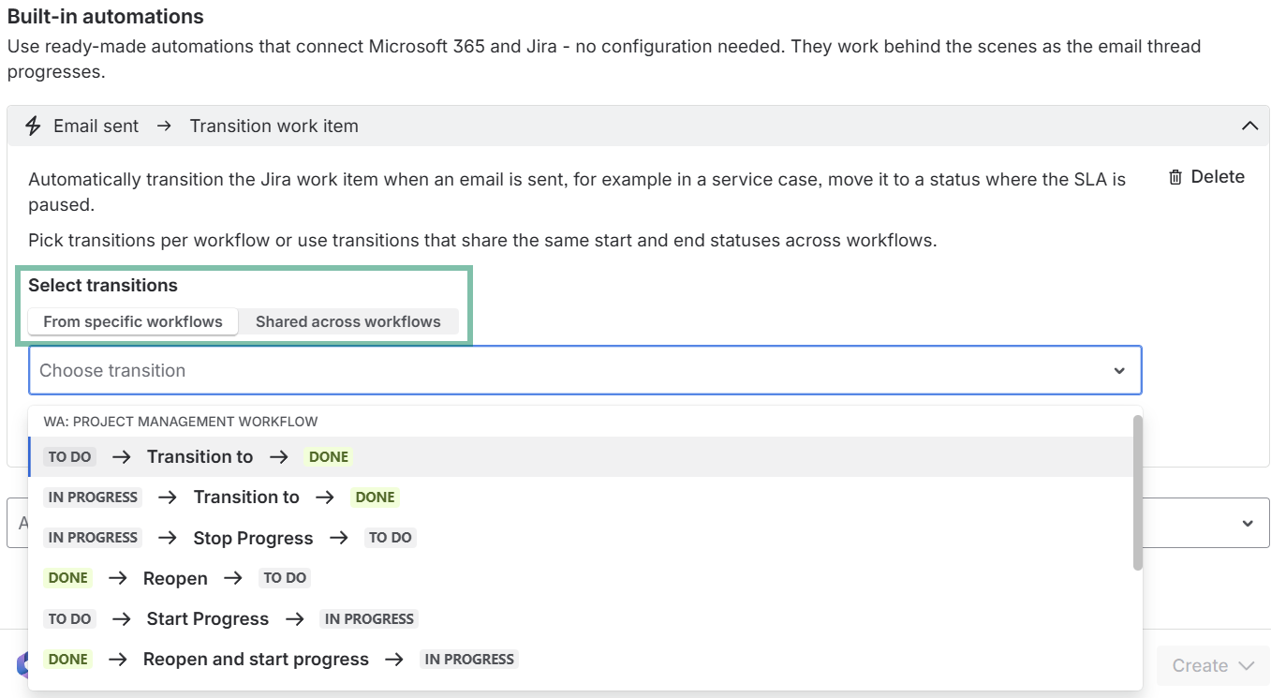Click the lightning bolt automation icon
The width and height of the screenshot is (1271, 698).
[33, 126]
